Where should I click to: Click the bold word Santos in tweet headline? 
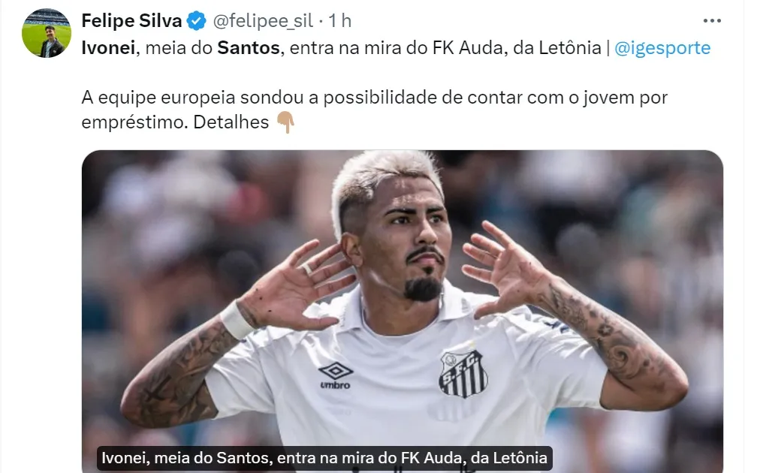tap(248, 48)
